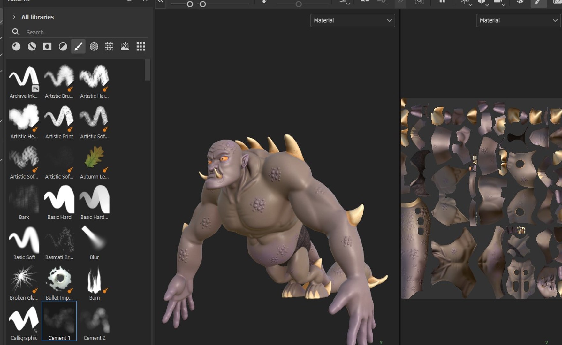
Task: Switch assets to grid view icon
Action: pyautogui.click(x=141, y=47)
